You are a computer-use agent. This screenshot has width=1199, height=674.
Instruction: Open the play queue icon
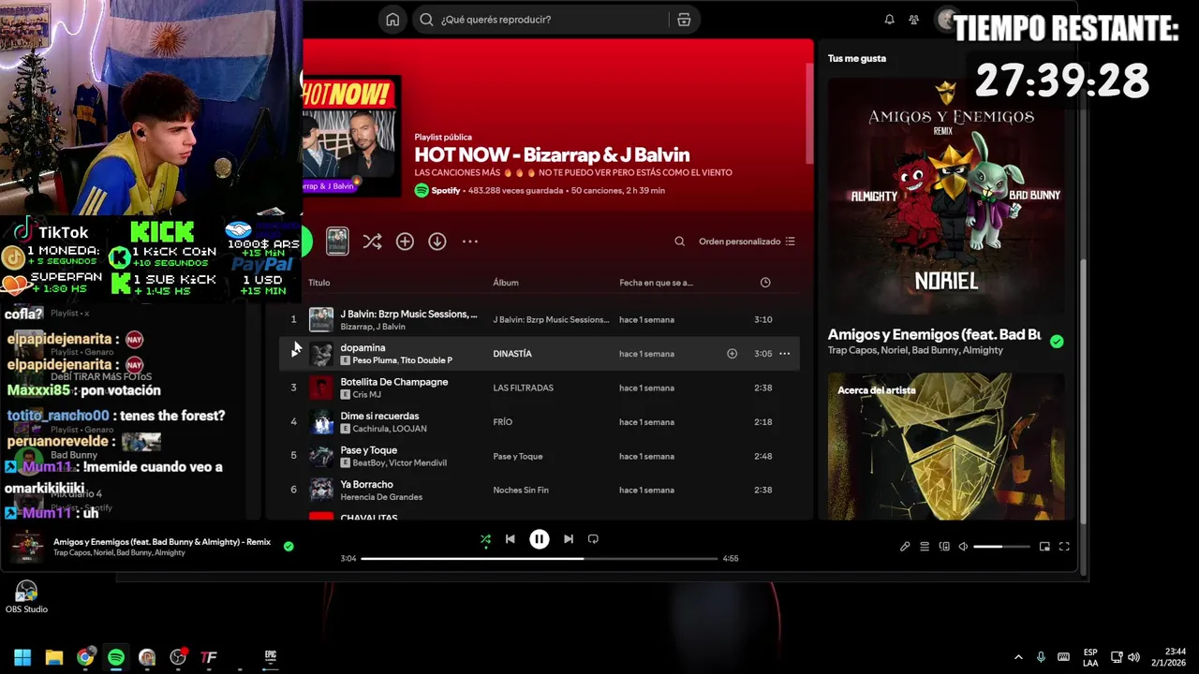925,547
